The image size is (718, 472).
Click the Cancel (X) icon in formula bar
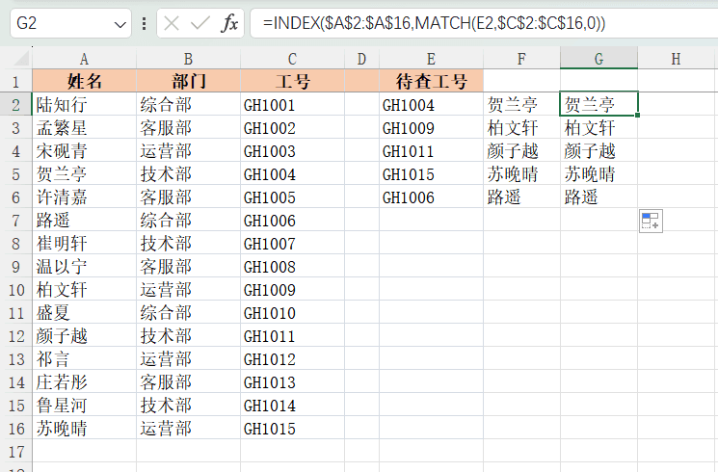172,23
